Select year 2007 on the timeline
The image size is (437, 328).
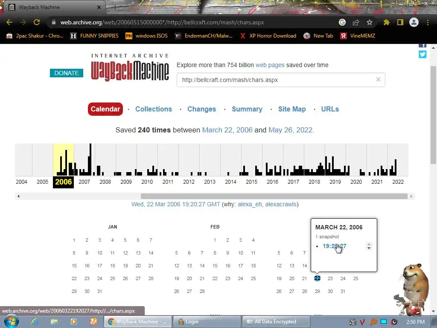point(84,182)
